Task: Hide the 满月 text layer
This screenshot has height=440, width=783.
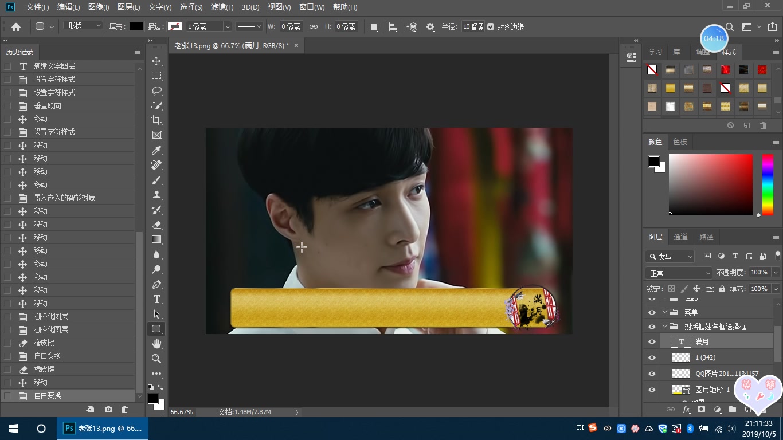Action: [x=652, y=342]
